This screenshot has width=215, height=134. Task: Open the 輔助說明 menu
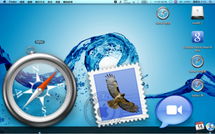(x=68, y=2)
